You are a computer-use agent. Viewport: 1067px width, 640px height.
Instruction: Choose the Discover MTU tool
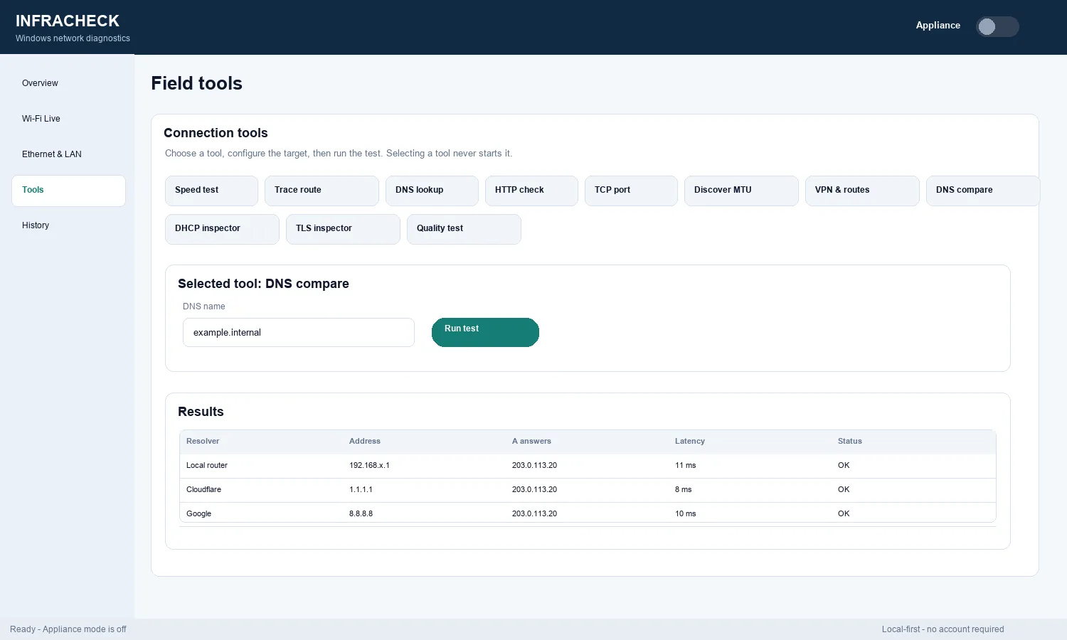coord(741,191)
